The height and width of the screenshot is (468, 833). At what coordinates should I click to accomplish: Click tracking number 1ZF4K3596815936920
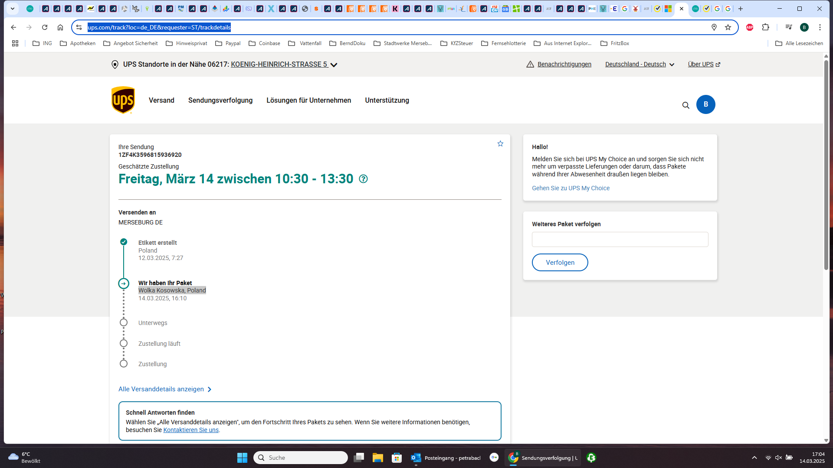coord(150,155)
